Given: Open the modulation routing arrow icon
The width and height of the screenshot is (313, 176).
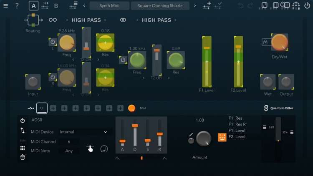Looking at the screenshot, I should pos(31,108).
